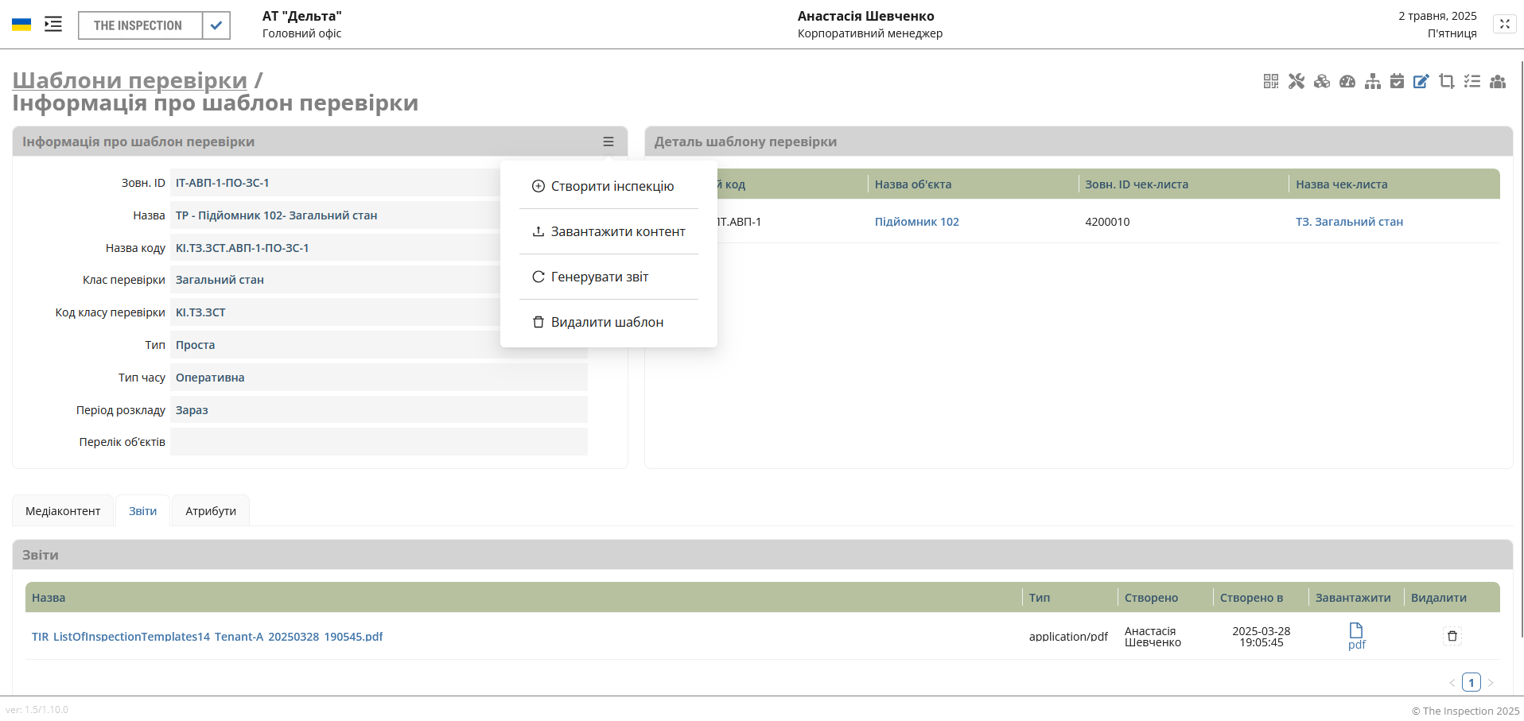Collapse the hamburger menu of template info panel

(x=608, y=141)
